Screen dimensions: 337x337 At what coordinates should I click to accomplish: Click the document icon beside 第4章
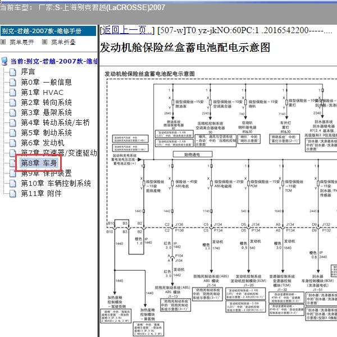[13, 123]
